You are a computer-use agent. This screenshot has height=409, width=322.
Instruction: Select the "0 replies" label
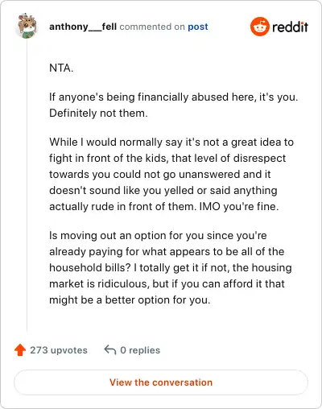(140, 350)
